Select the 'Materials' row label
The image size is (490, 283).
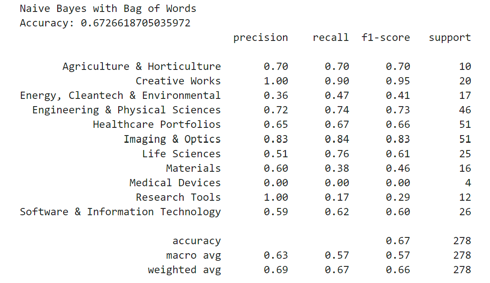193,168
